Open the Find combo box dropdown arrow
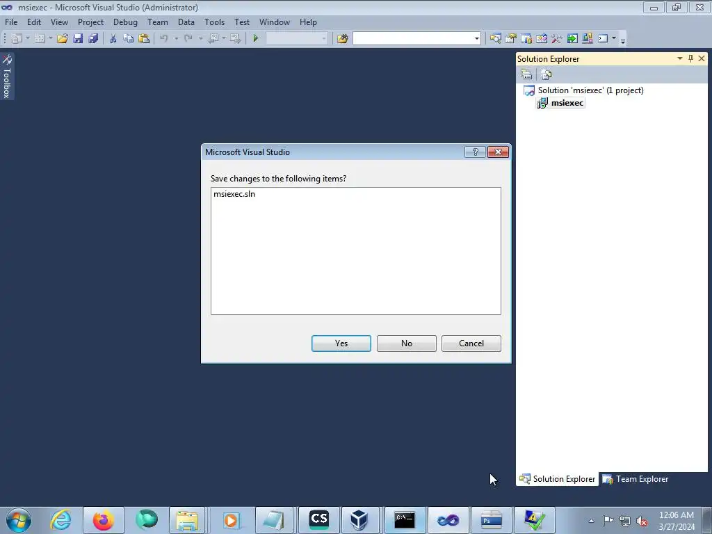Image resolution: width=712 pixels, height=534 pixels. point(477,39)
